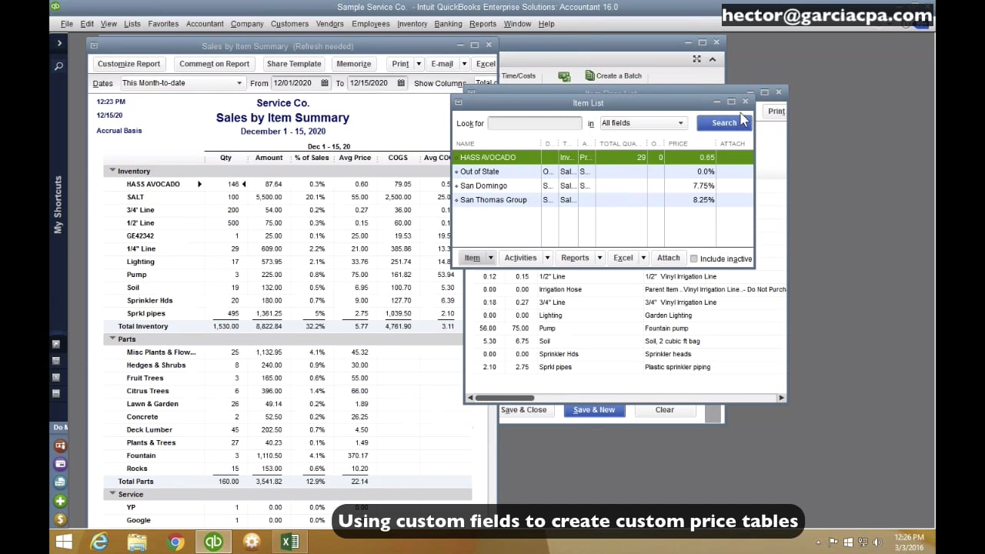Open the File menu
This screenshot has height=554, width=985.
pyautogui.click(x=67, y=24)
